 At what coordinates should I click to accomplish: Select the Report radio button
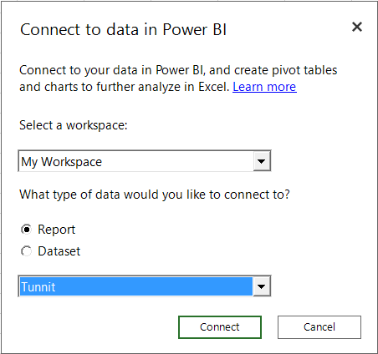tap(27, 230)
